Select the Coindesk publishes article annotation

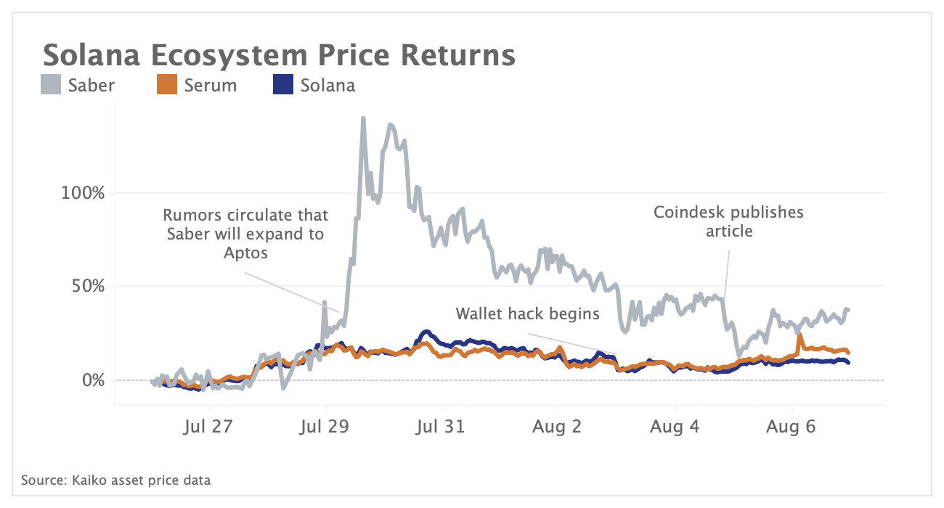(x=728, y=221)
